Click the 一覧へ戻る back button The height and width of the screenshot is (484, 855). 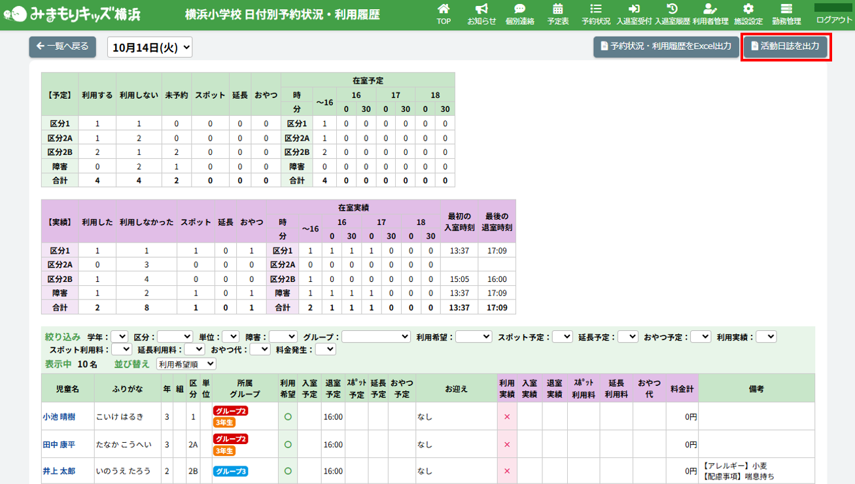(63, 47)
